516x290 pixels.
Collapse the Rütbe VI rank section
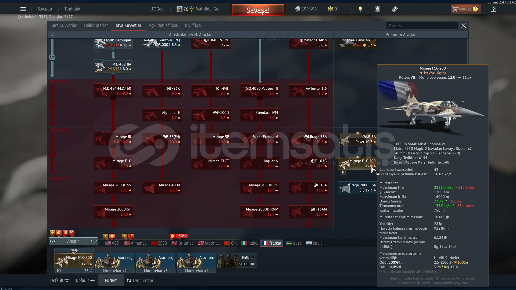tap(69, 82)
